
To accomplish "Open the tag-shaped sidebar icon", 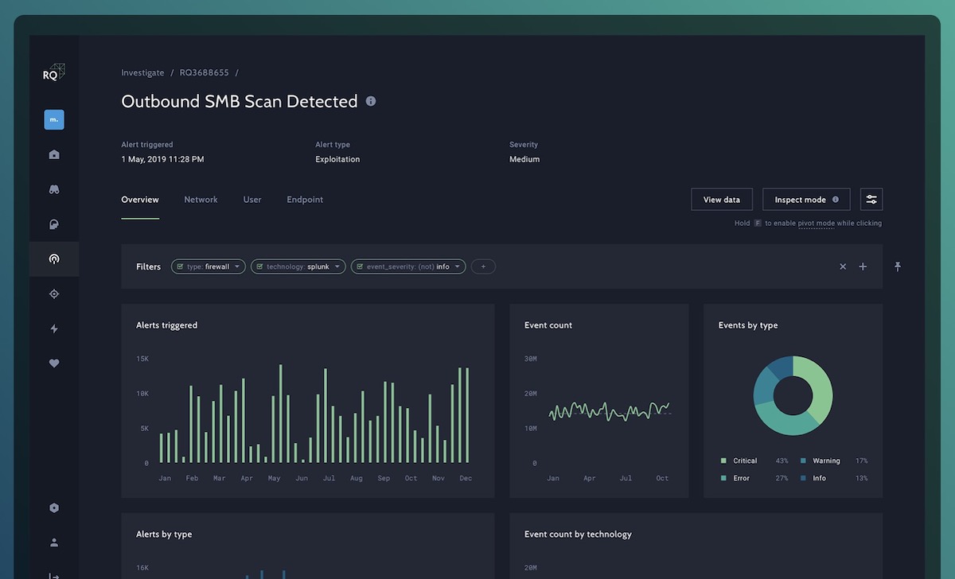I will point(54,224).
